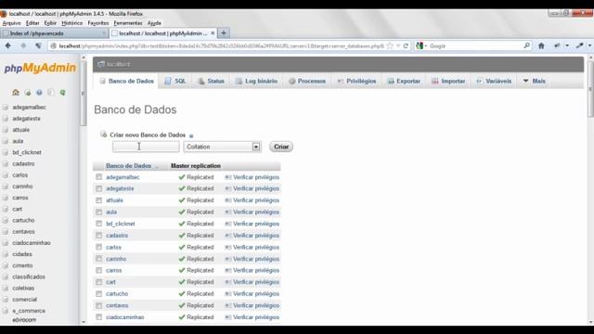
Task: Click the reload navigation green icon
Action: coord(62,93)
